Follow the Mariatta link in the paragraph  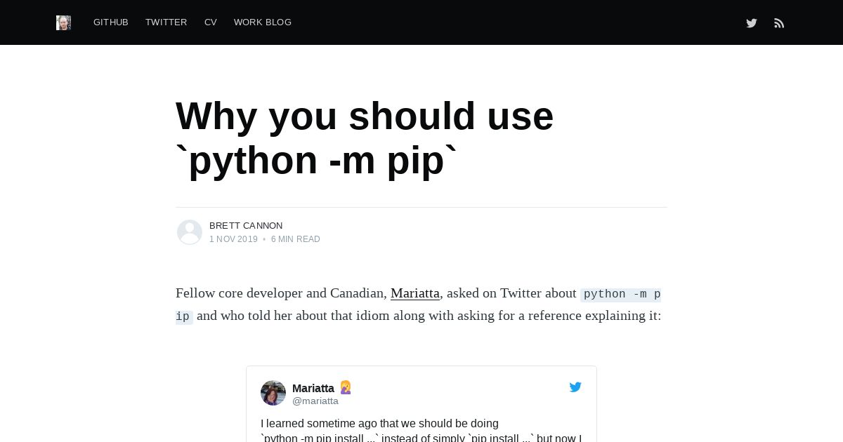[x=414, y=293]
